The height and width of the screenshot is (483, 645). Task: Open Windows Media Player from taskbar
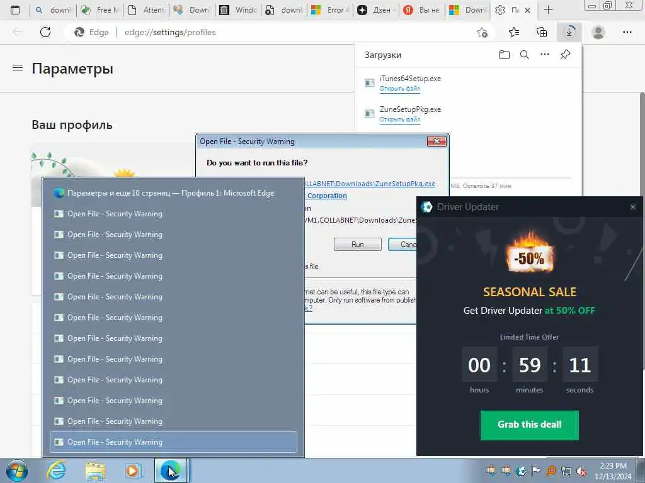click(132, 471)
